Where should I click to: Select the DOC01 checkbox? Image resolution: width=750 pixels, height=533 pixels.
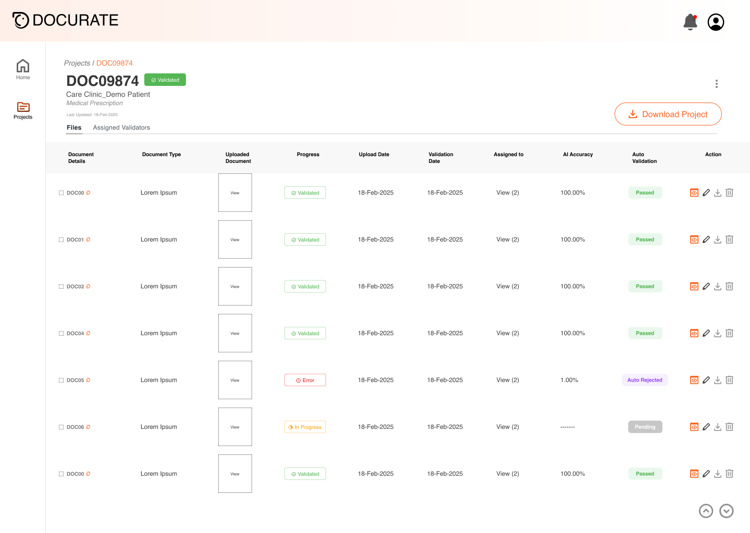click(x=61, y=240)
